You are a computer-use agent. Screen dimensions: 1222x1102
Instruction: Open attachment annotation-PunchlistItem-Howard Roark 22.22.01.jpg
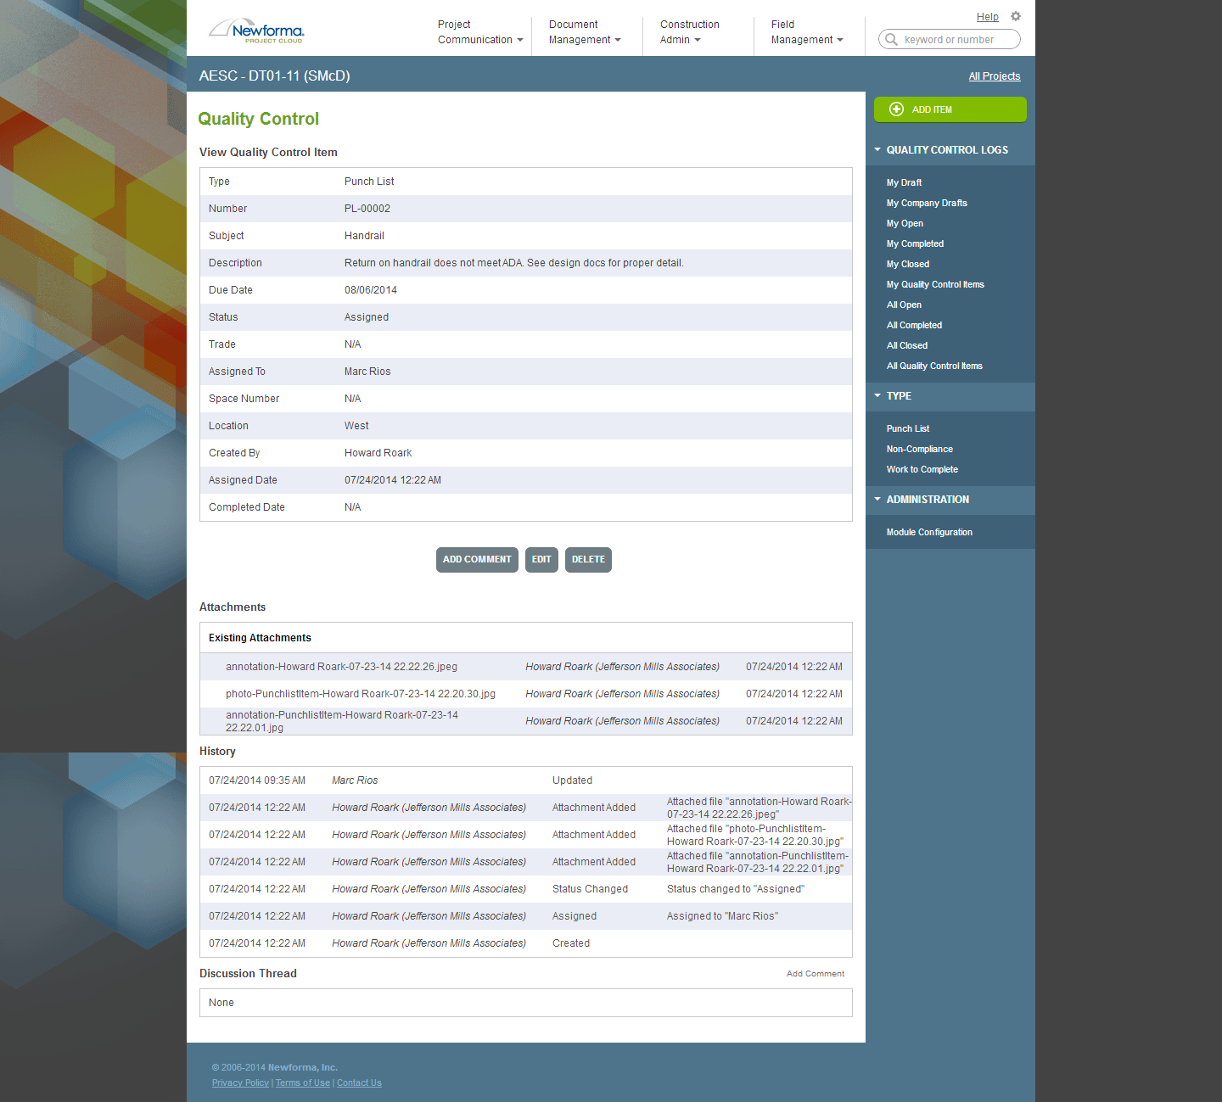[342, 721]
